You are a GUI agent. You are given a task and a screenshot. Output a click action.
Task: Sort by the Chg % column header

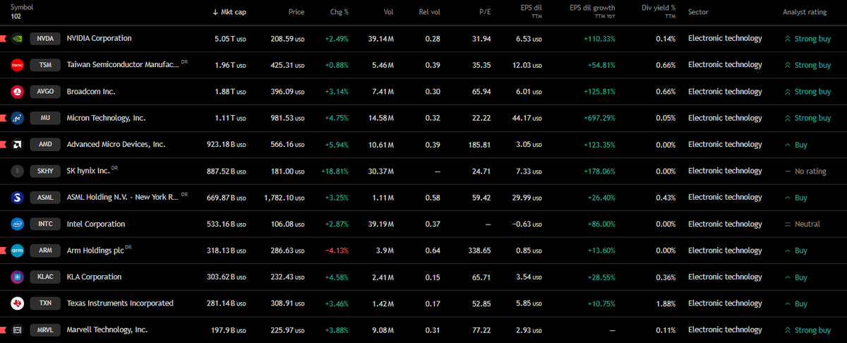point(340,12)
